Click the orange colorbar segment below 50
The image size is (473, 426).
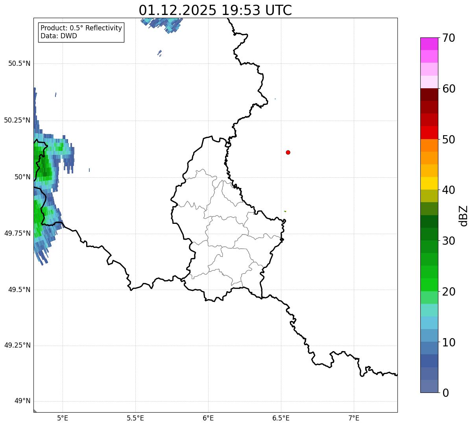tap(429, 145)
